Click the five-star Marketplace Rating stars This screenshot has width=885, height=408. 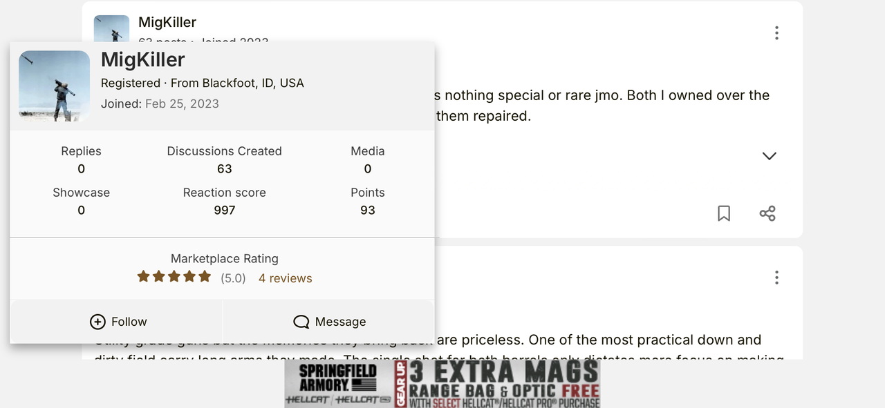(174, 277)
